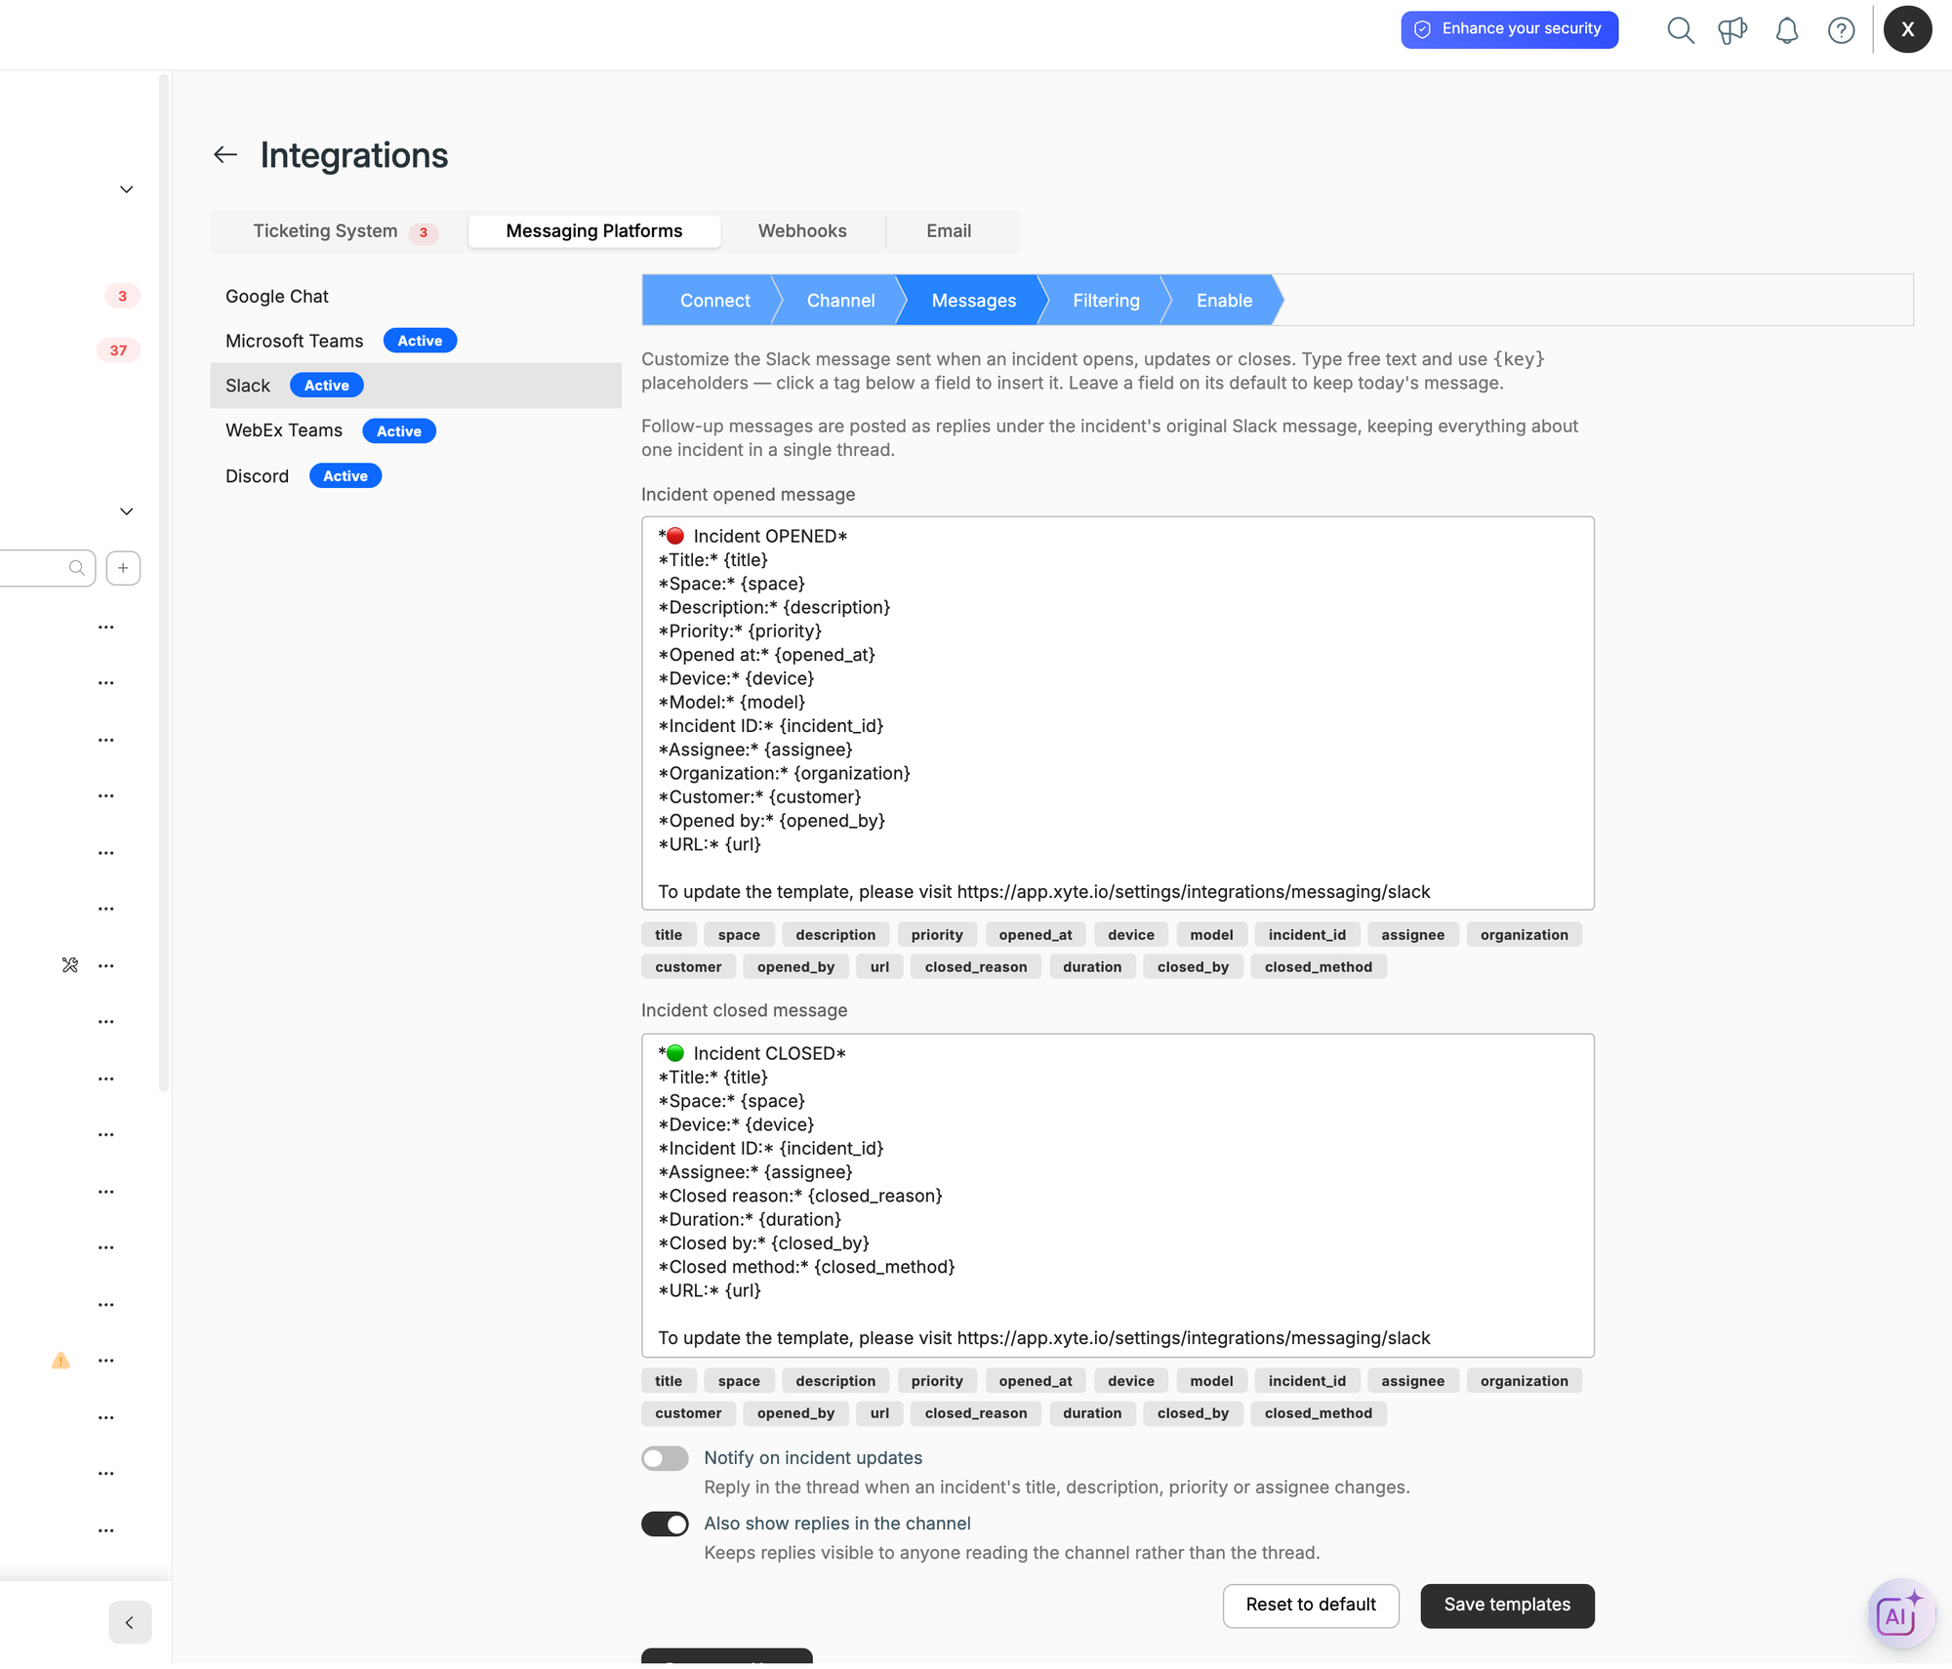Click Reset to default button
1952x1669 pixels.
tap(1311, 1606)
